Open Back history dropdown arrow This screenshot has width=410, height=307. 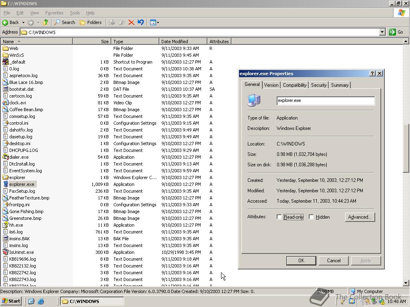pos(23,22)
